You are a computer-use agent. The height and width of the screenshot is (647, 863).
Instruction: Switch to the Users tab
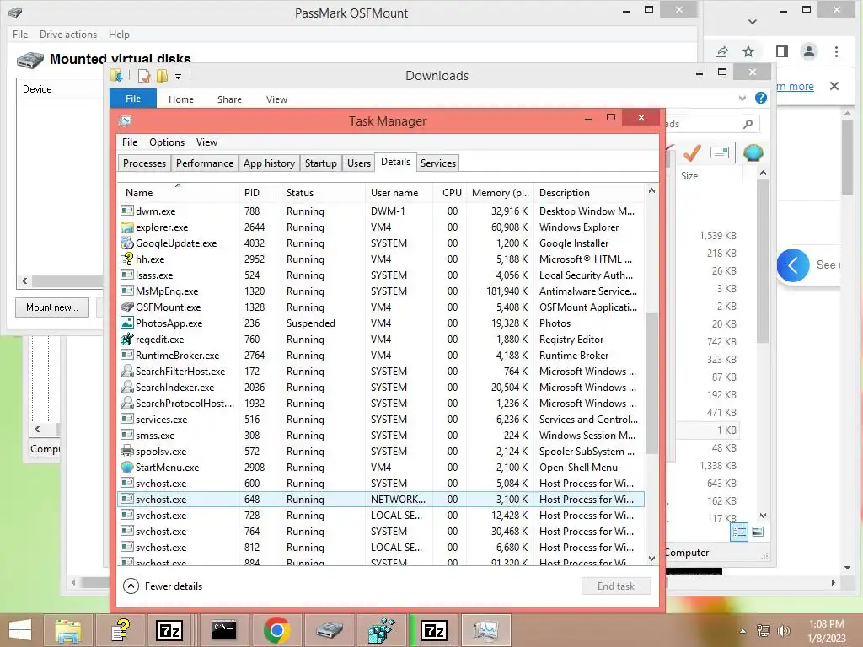(359, 163)
